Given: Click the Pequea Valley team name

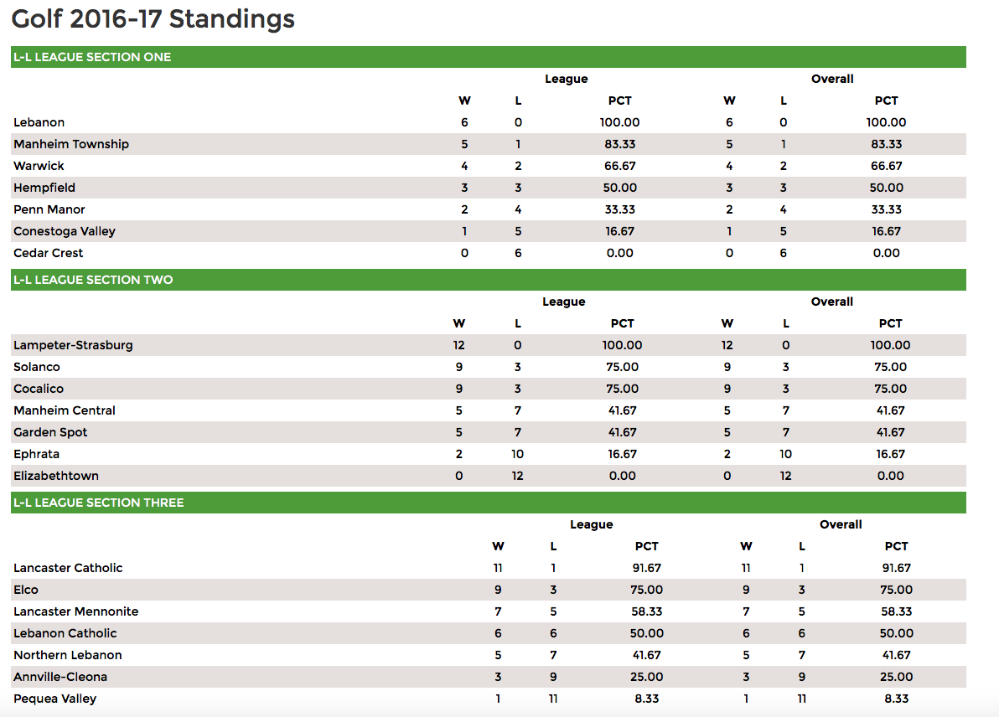Looking at the screenshot, I should [54, 699].
